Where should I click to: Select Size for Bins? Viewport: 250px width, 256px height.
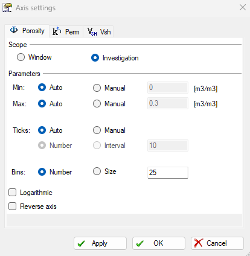pos(97,171)
